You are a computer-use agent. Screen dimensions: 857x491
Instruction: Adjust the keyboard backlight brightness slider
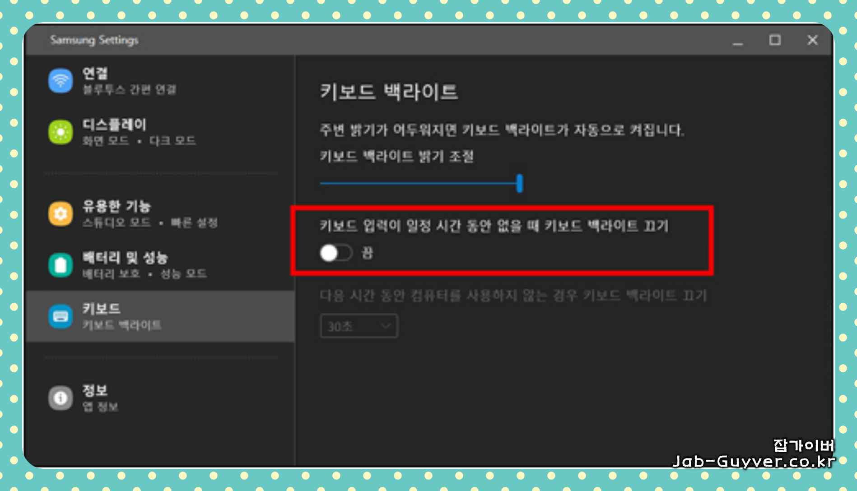click(x=520, y=182)
